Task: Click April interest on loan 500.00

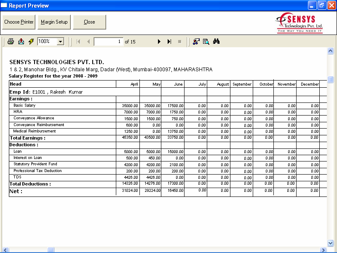Action: point(132,158)
